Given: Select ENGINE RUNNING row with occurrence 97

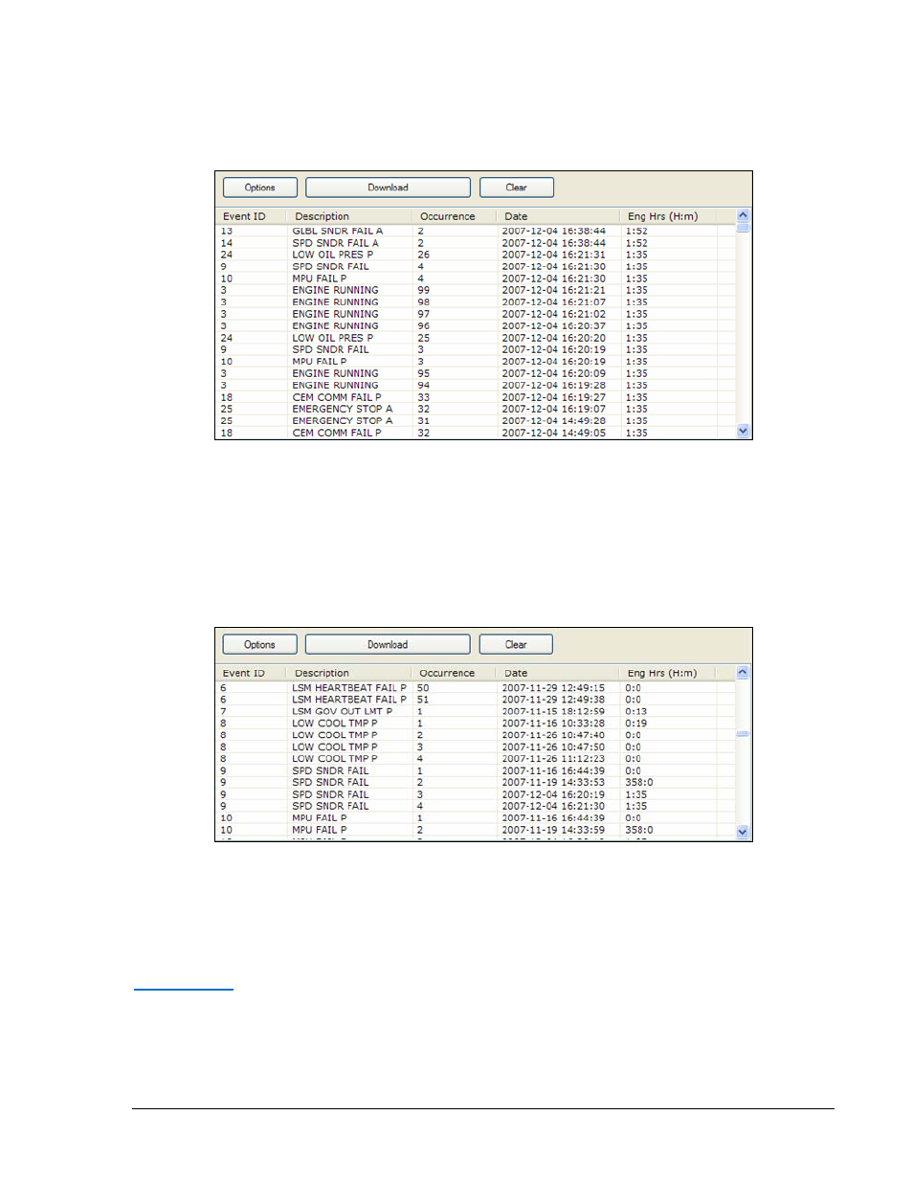Looking at the screenshot, I should point(477,314).
